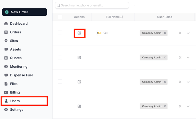Image resolution: width=196 pixels, height=119 pixels.
Task: Expand the roles dropdown for C B
Action: pyautogui.click(x=188, y=33)
